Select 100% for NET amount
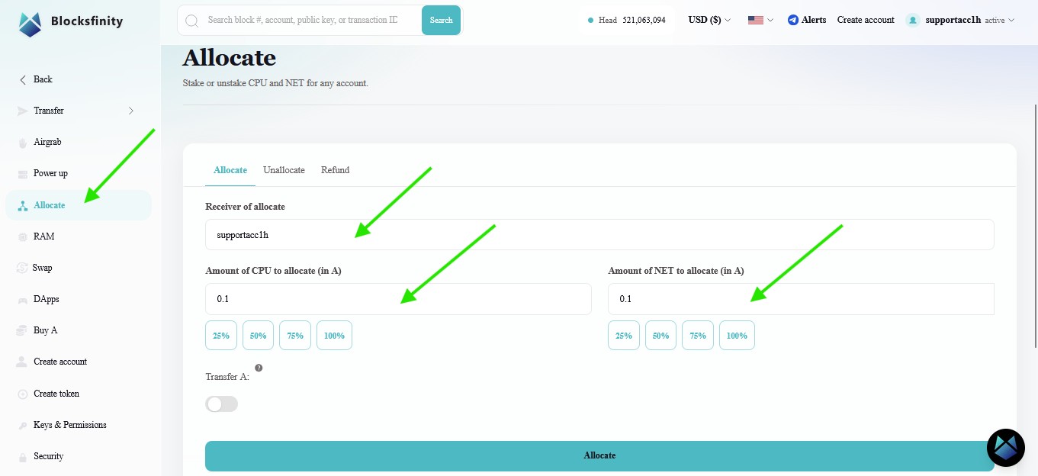Image resolution: width=1038 pixels, height=476 pixels. pos(737,336)
